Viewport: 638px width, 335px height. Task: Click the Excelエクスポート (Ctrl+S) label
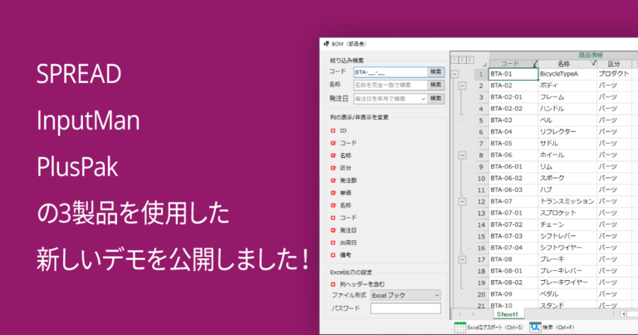click(x=495, y=328)
